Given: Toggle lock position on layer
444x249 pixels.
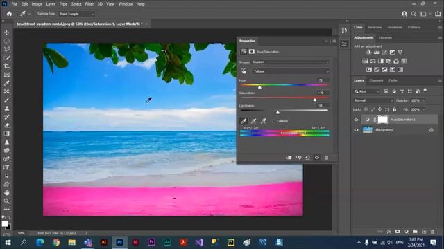Looking at the screenshot, I should point(379,109).
